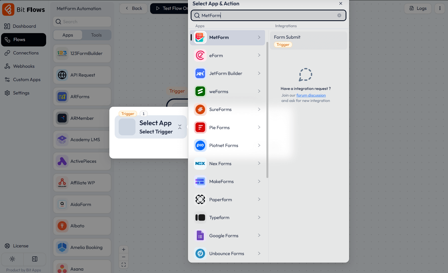Expand the weForms row chevron

click(259, 91)
